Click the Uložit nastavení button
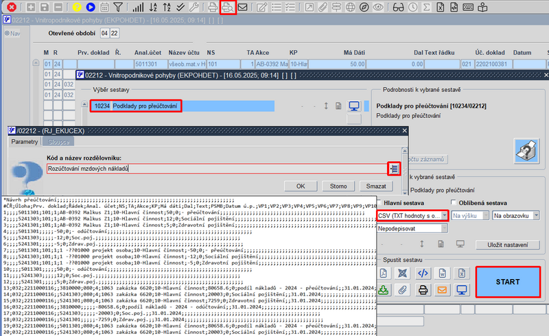 [508, 245]
